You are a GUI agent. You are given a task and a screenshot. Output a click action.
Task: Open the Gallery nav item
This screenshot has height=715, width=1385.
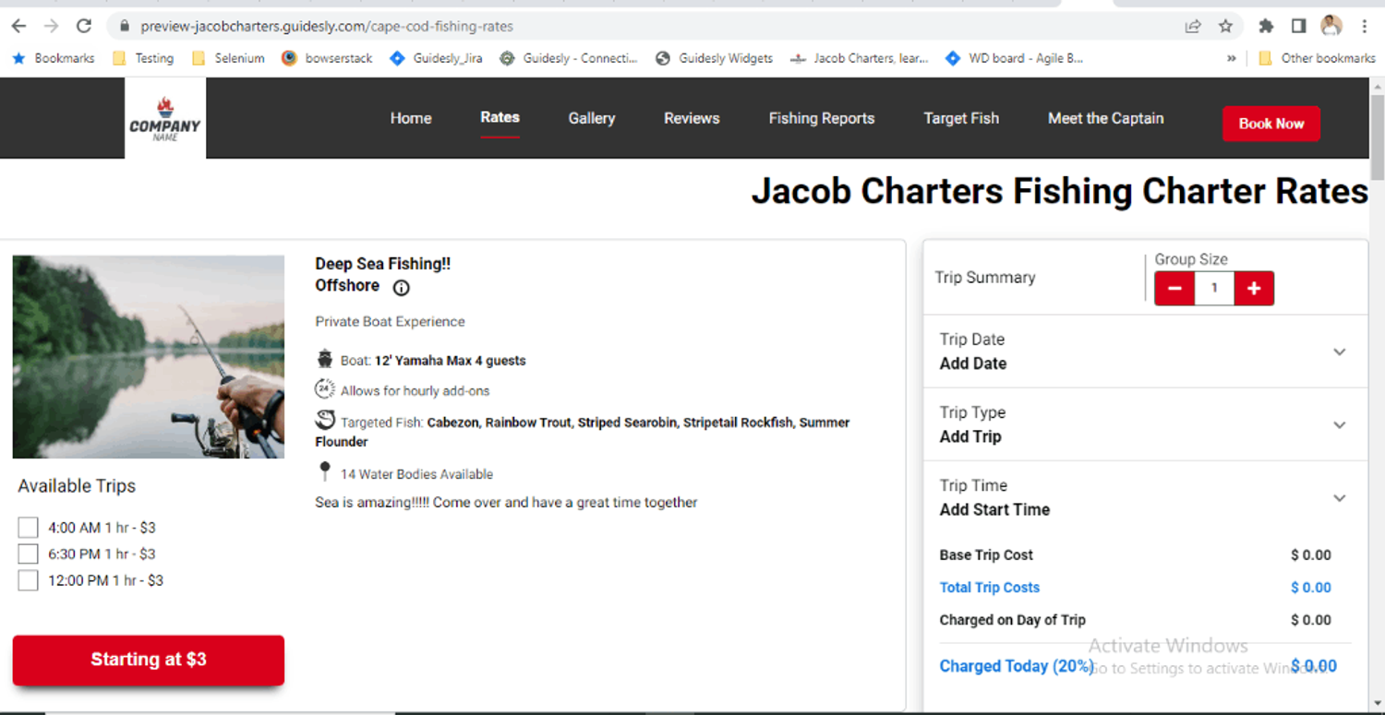(592, 118)
